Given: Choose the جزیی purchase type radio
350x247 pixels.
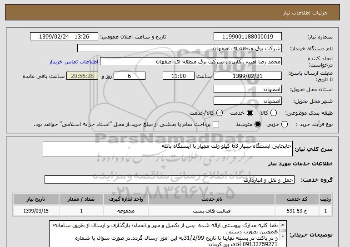Looking at the screenshot, I should point(285,124).
